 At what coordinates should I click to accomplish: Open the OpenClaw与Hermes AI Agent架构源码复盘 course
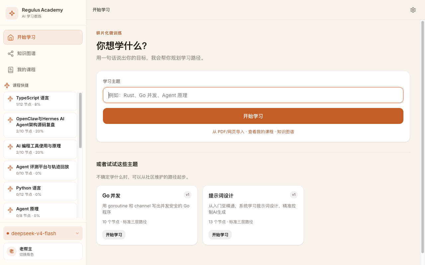40,125
